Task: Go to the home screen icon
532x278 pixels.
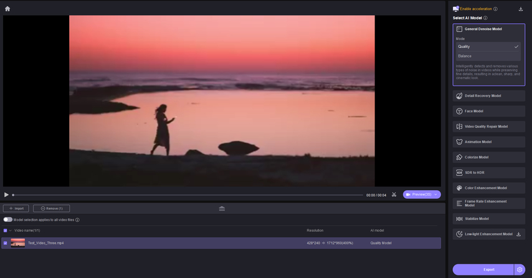Action: pos(7,9)
